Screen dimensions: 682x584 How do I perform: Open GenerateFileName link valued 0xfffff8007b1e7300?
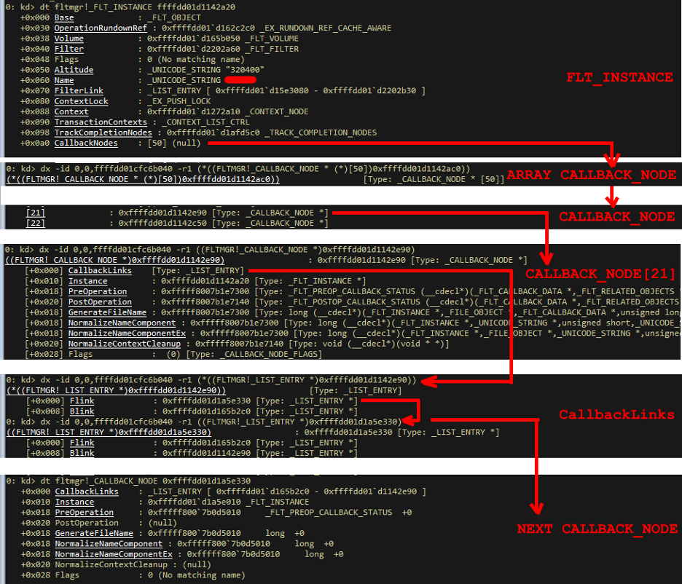pyautogui.click(x=107, y=312)
